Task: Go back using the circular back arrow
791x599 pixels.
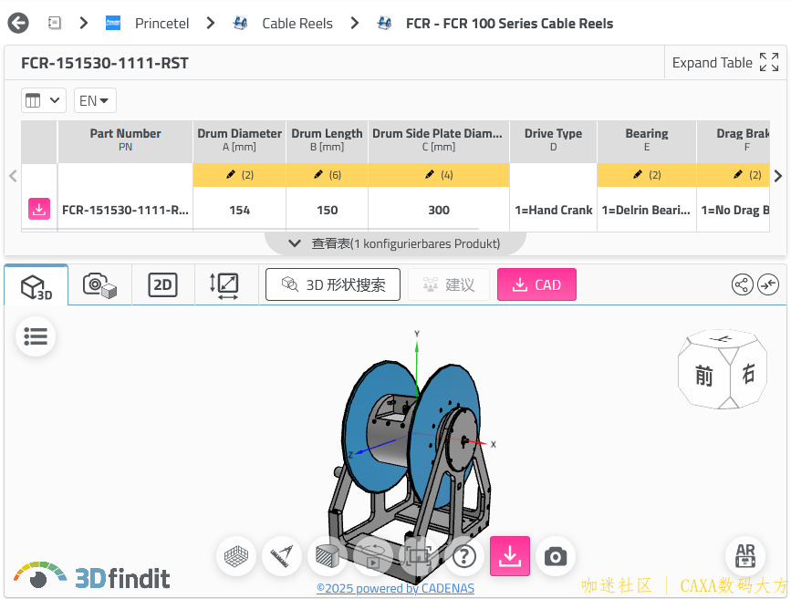Action: click(18, 23)
